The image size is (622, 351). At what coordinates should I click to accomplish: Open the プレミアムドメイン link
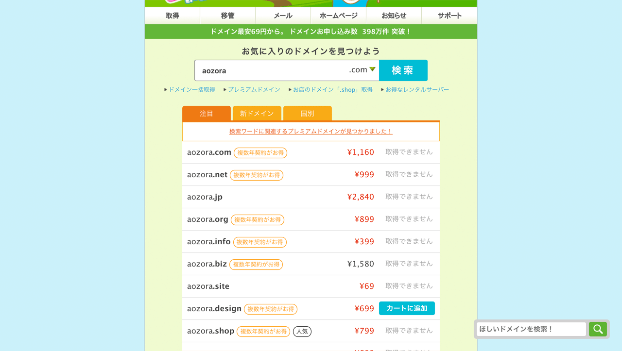coord(254,90)
